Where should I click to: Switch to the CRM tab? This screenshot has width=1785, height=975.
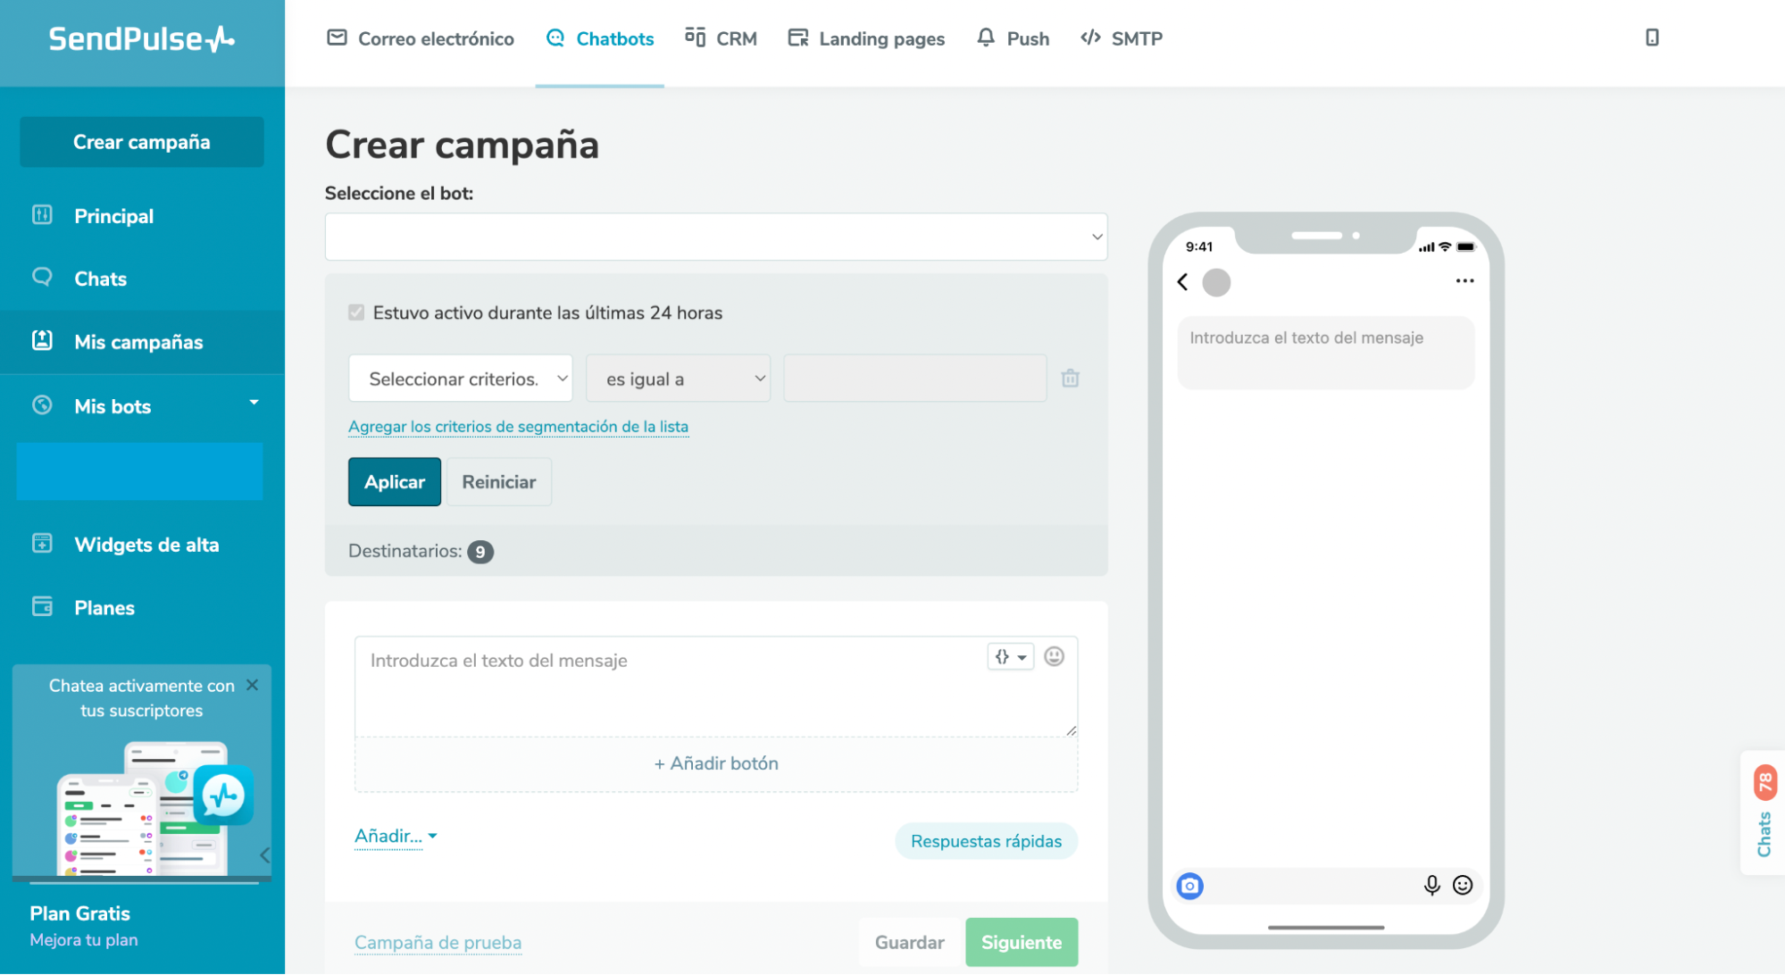721,38
